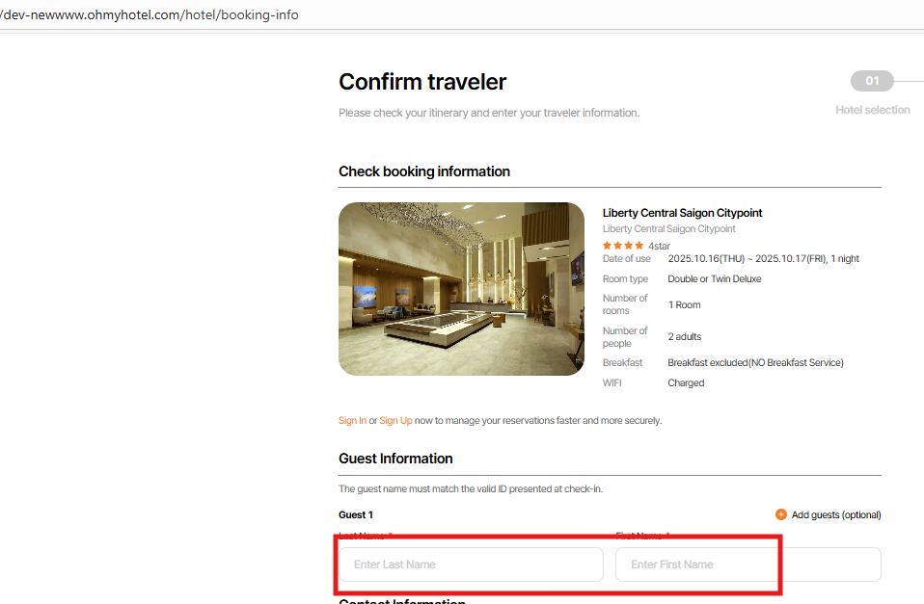Click the orange star rating icons

[623, 246]
